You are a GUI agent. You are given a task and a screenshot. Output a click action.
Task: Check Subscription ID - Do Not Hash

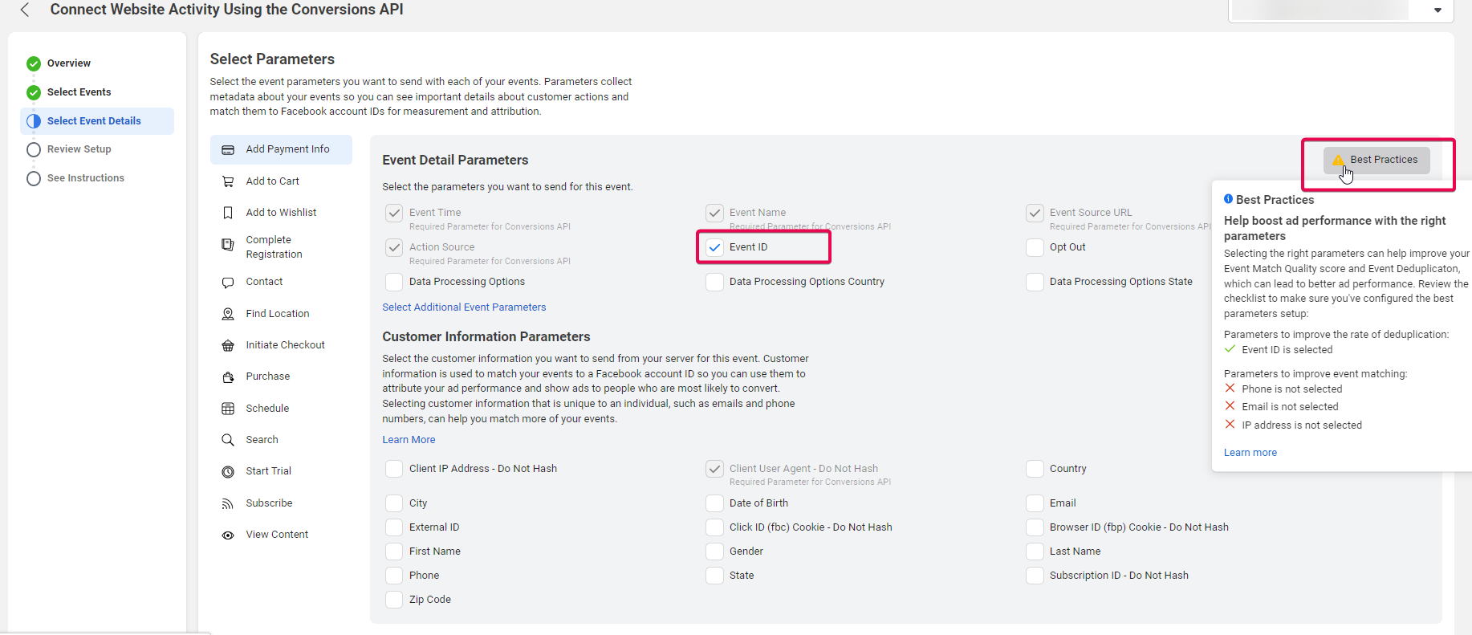click(1035, 576)
